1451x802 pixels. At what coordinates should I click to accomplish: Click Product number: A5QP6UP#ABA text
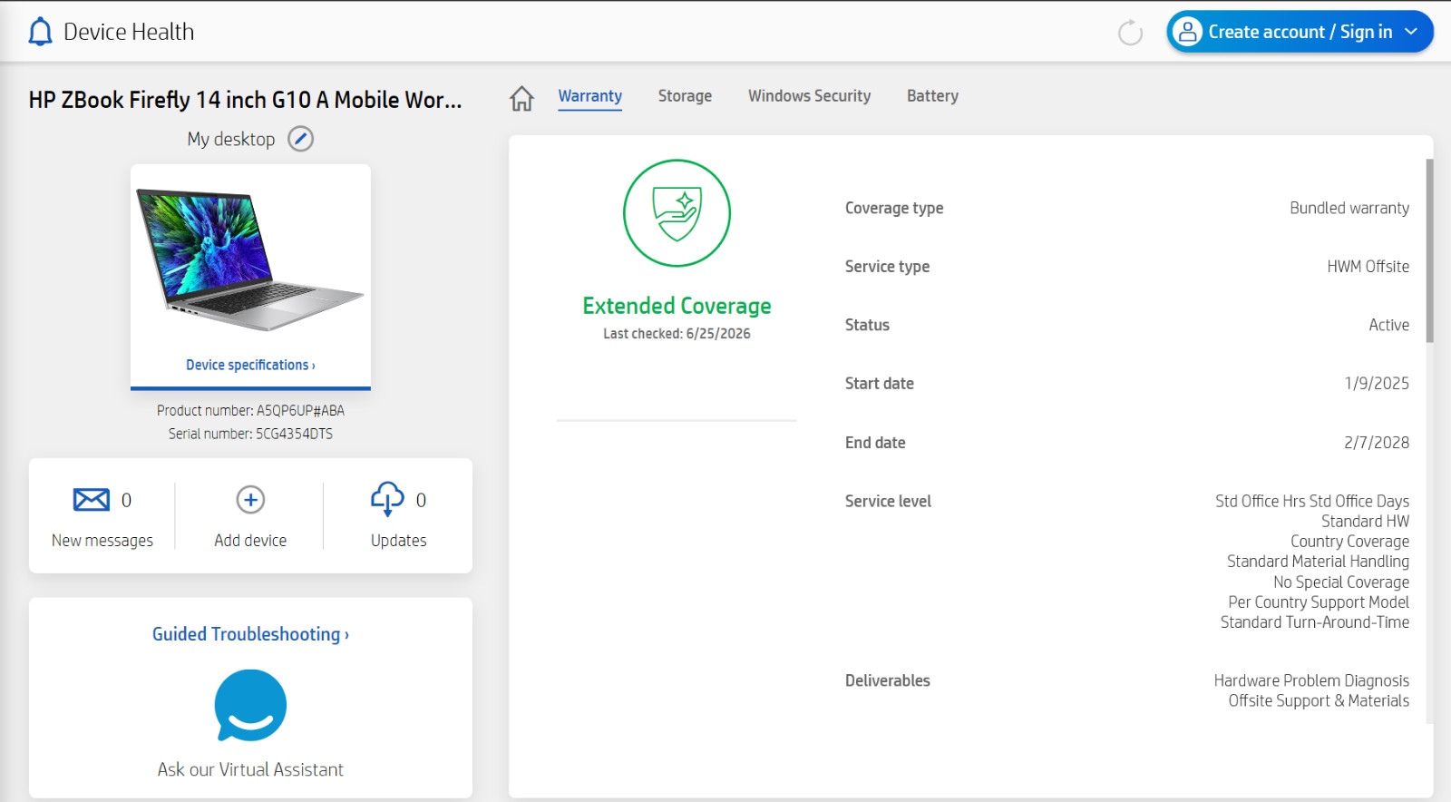(x=250, y=411)
